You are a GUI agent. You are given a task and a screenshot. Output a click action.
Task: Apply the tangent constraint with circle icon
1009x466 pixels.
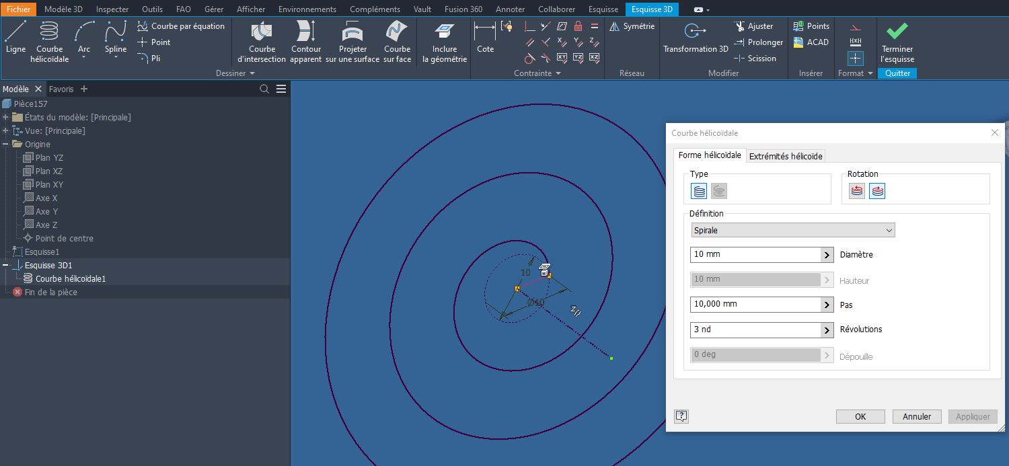pos(529,59)
